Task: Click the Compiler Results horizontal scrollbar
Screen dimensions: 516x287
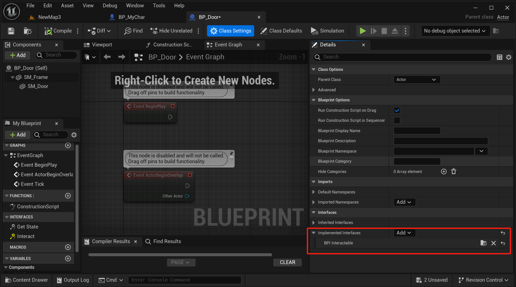Action: coord(180,255)
